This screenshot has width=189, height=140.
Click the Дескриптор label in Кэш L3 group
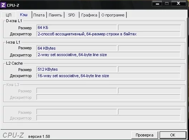click(21, 97)
